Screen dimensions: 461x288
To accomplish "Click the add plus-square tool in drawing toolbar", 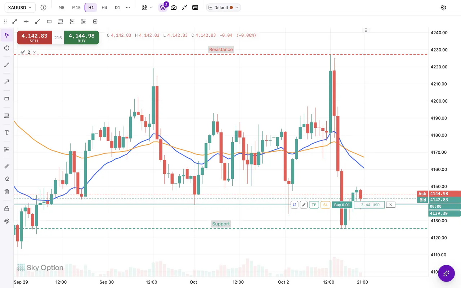I will (95, 22).
